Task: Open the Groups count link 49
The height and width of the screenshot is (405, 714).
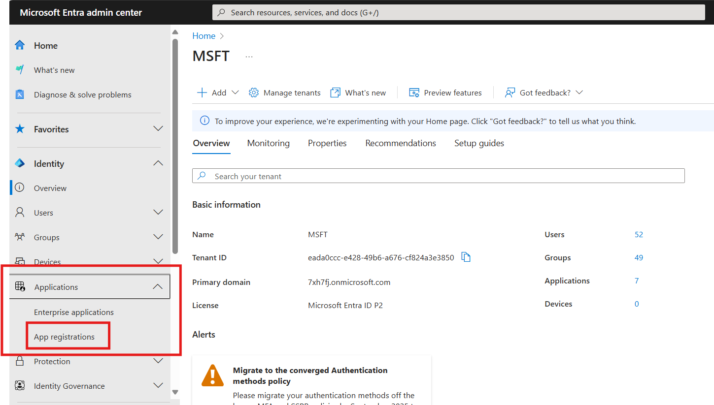Action: [639, 257]
